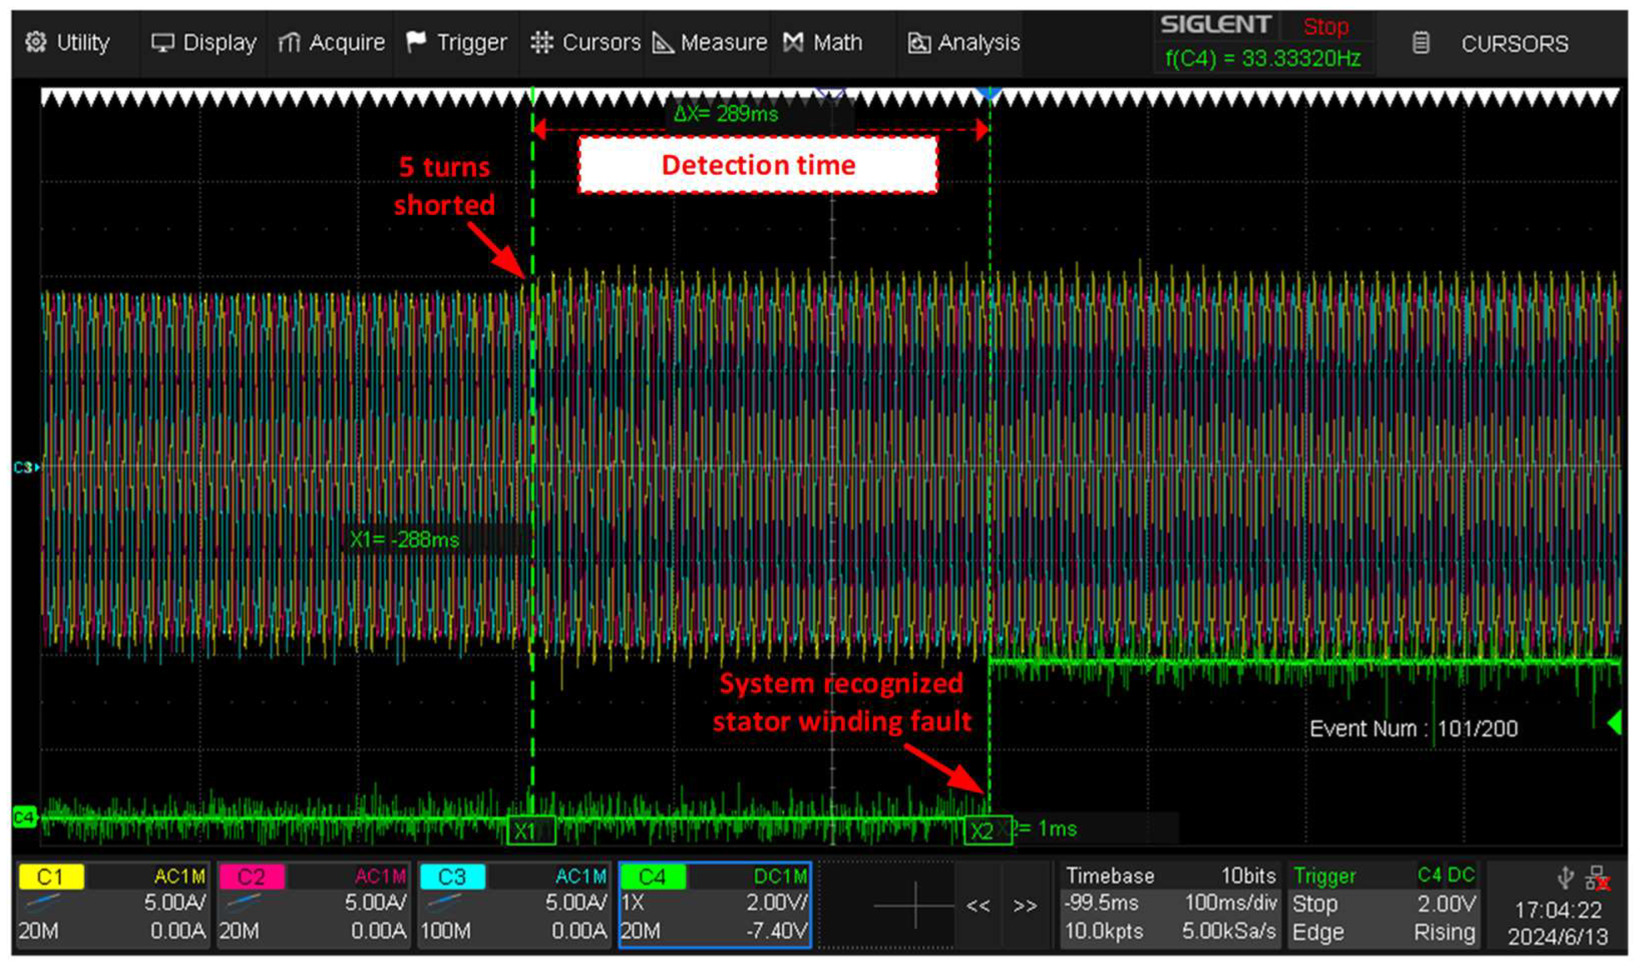Screen dimensions: 1645x971
Task: Toggle channel C2 magenta label
Action: (x=251, y=877)
